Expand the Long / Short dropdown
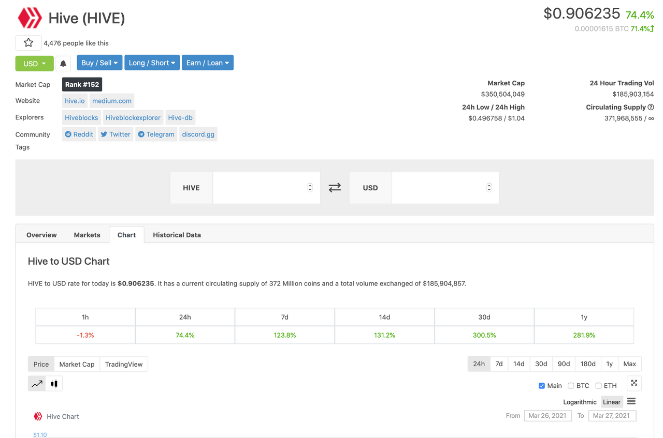 (x=152, y=63)
